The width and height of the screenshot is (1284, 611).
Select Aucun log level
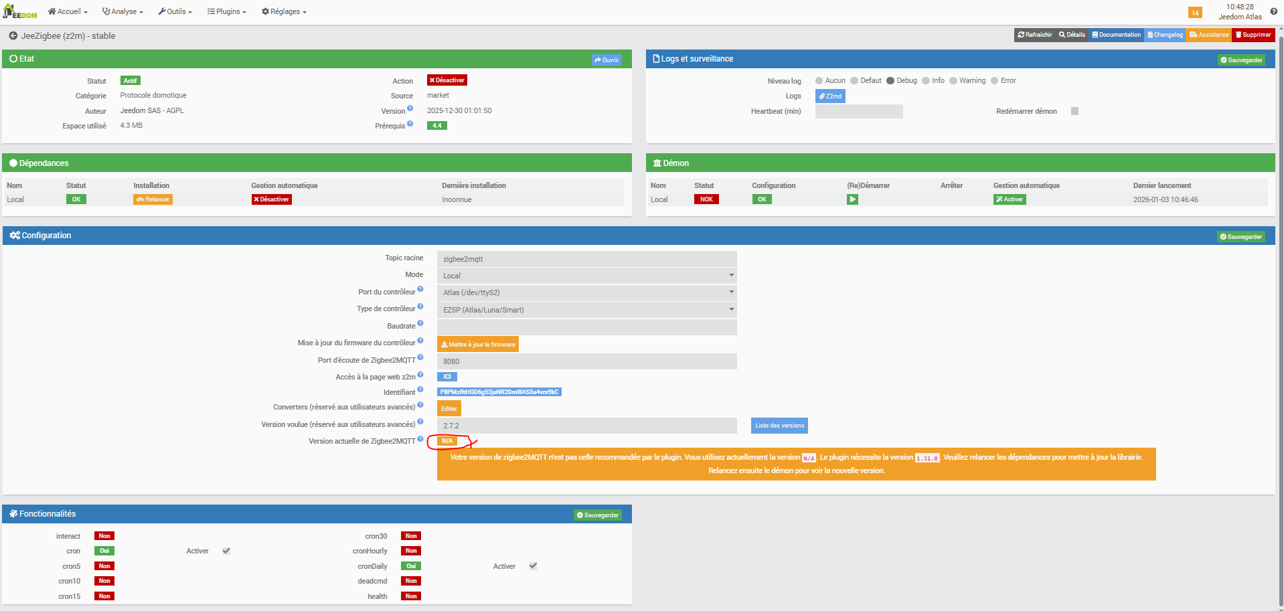(x=819, y=81)
